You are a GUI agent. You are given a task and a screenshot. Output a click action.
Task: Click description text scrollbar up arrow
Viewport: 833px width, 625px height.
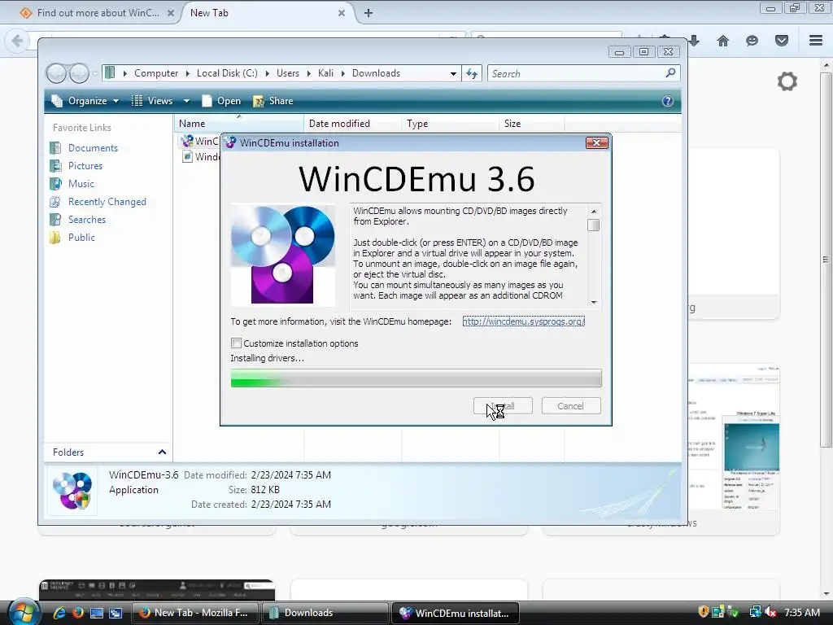point(594,211)
